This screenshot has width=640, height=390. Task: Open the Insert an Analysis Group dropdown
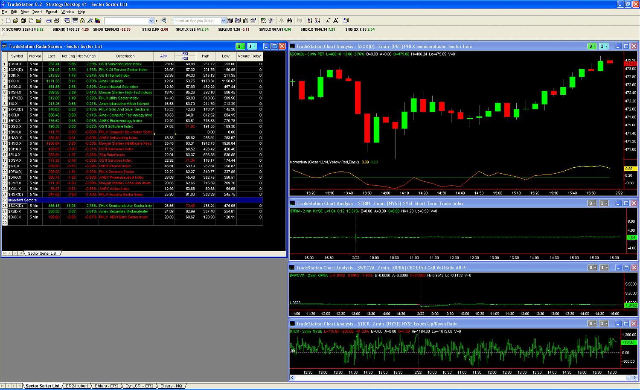point(223,20)
